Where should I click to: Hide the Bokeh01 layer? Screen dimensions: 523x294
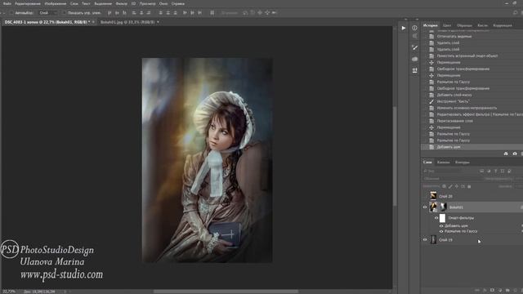pos(425,207)
